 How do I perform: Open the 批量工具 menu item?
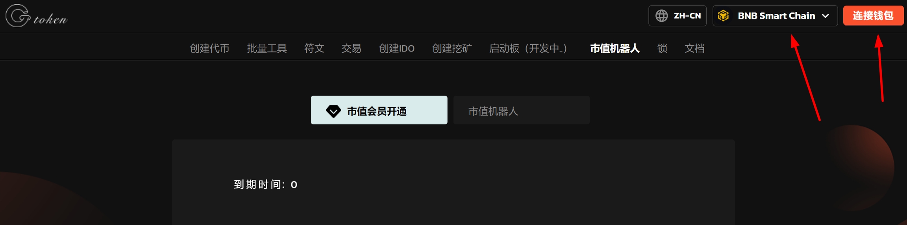tap(267, 48)
